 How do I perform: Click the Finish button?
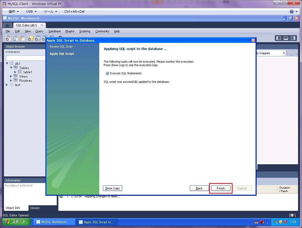point(221,188)
